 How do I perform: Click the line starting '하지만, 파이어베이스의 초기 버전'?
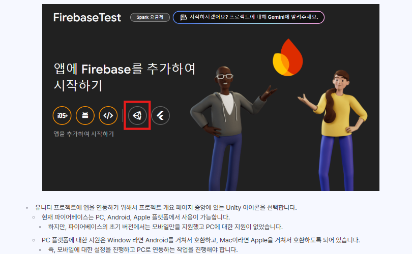(x=165, y=227)
